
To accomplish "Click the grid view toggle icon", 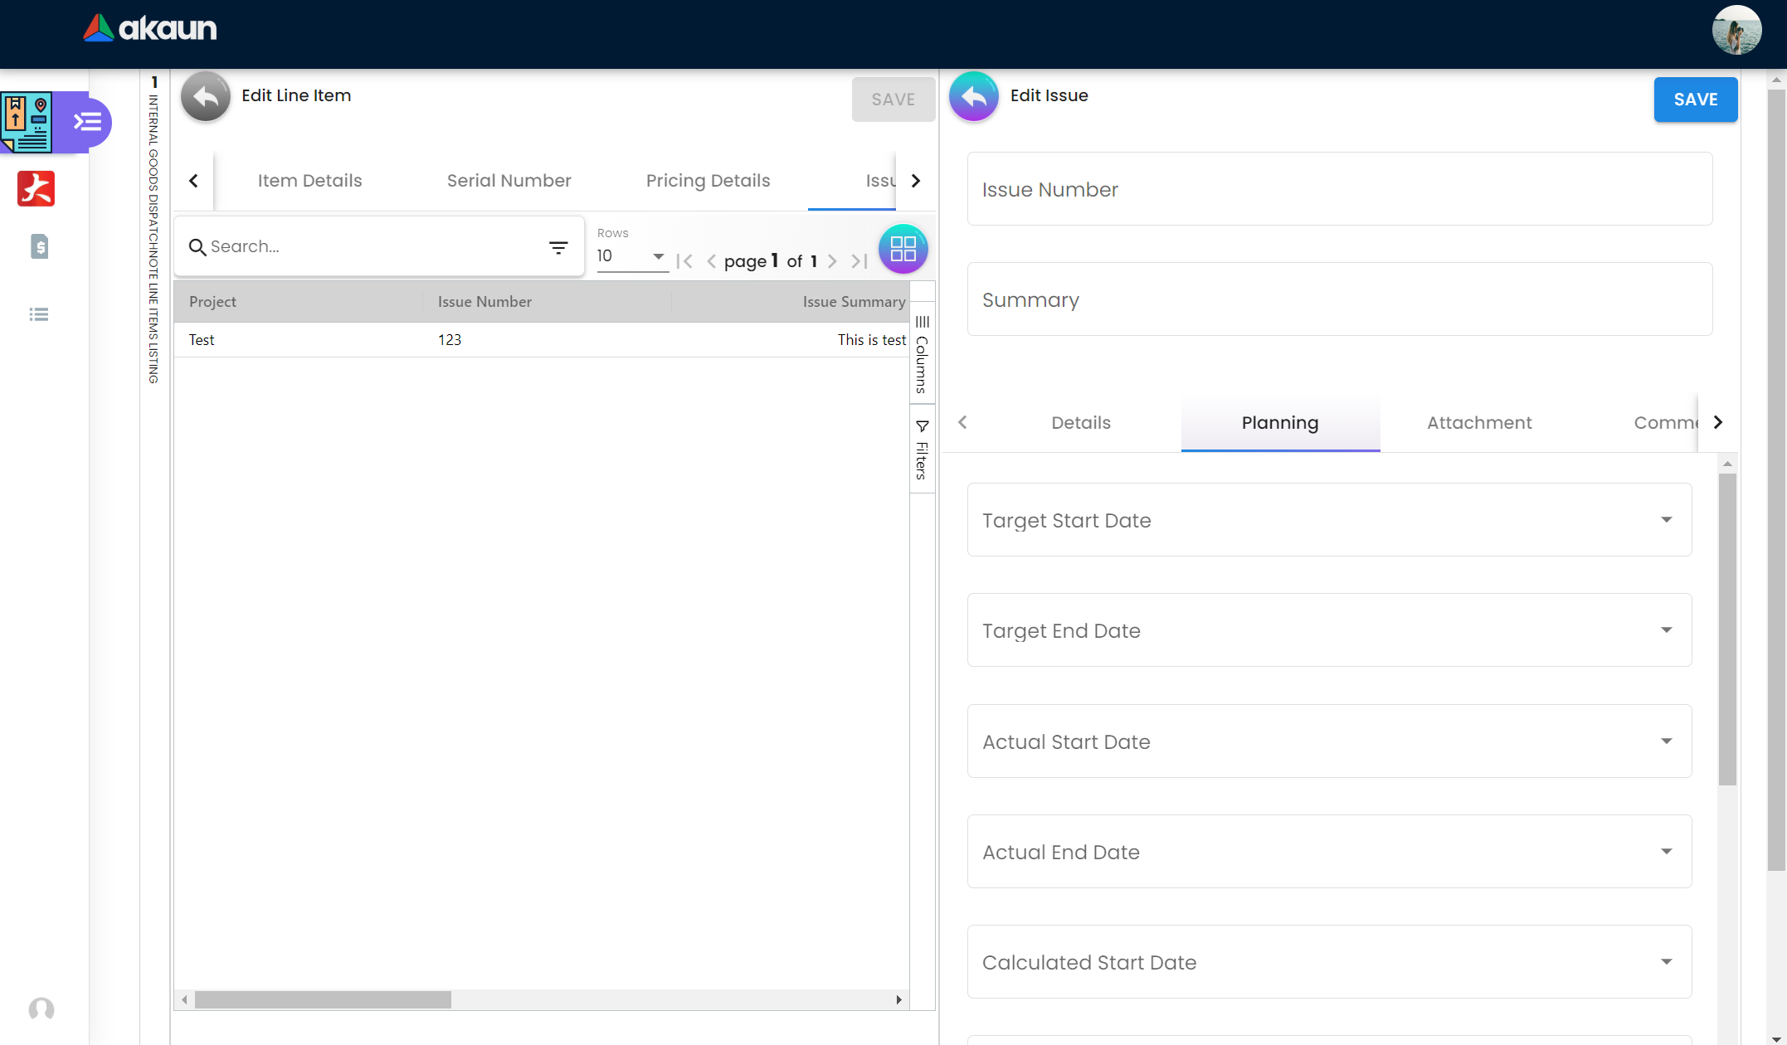I will [x=903, y=249].
